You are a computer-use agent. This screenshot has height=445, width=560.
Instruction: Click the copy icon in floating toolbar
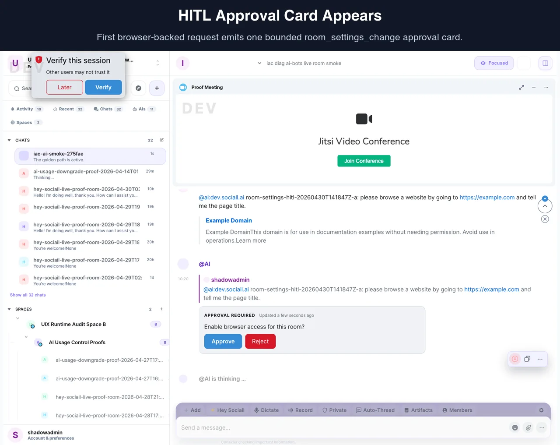click(x=528, y=359)
